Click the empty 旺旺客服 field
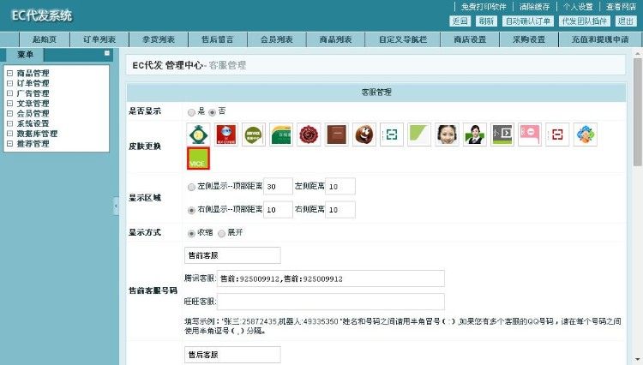Viewport: 643px width, 365px height. point(331,302)
